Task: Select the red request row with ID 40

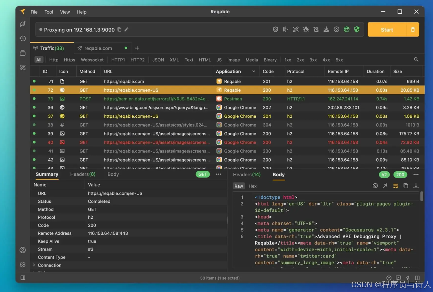Action: click(x=227, y=142)
